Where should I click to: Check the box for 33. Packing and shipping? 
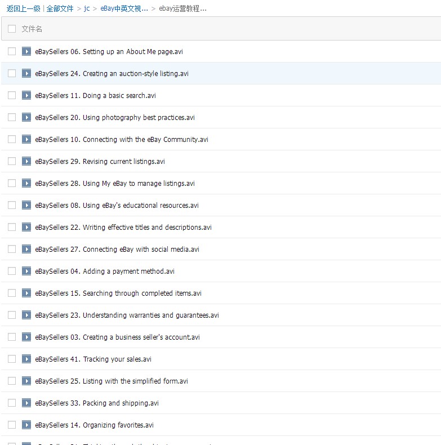click(12, 403)
